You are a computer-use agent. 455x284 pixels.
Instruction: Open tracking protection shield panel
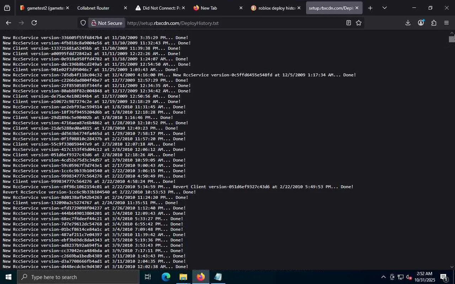pos(83,23)
